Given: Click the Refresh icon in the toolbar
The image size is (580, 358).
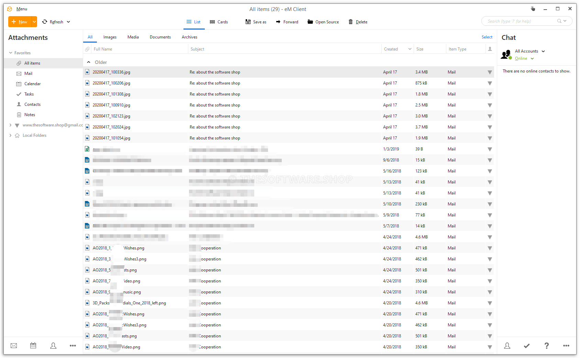Looking at the screenshot, I should click(45, 22).
